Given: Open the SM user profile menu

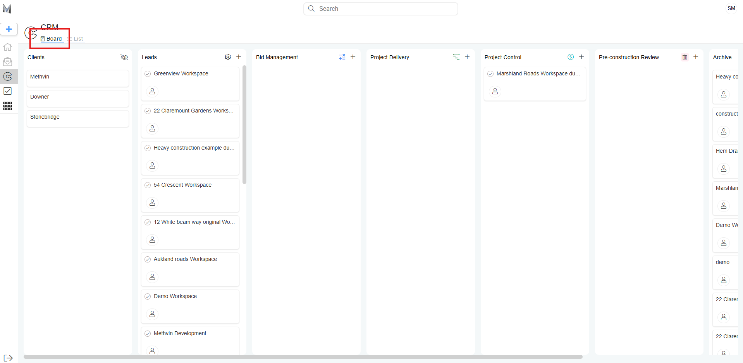Looking at the screenshot, I should click(731, 8).
